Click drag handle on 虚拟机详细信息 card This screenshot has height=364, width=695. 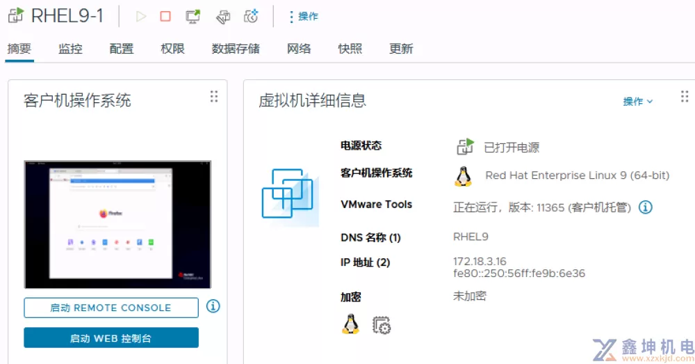click(685, 97)
